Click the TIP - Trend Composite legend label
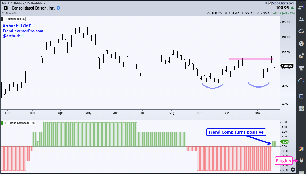Screen dimensions: 306x174 click(19, 123)
